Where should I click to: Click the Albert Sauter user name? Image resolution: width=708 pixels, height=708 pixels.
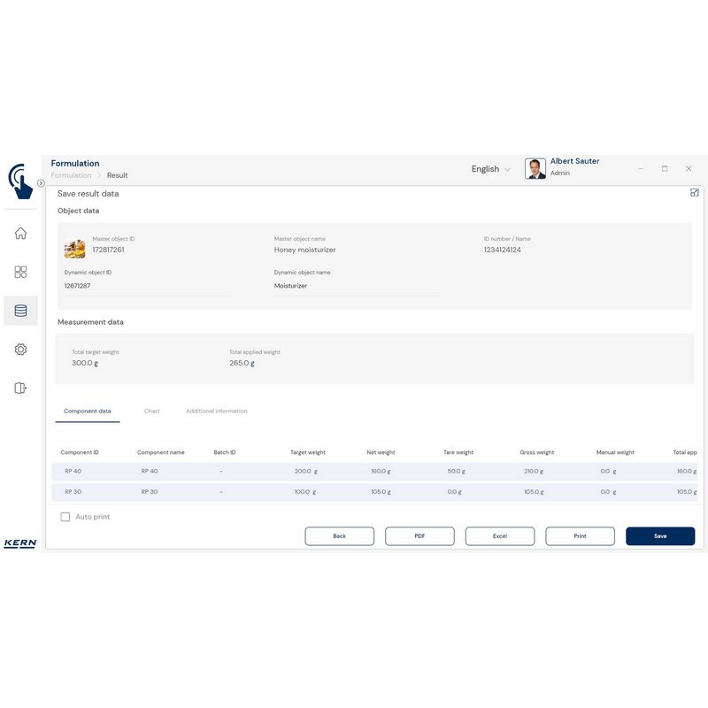574,161
